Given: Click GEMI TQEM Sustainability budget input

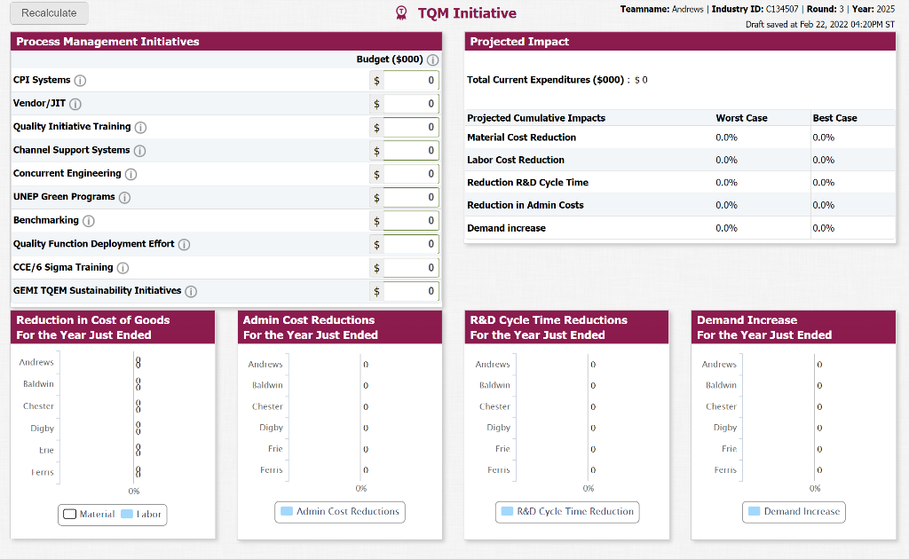Looking at the screenshot, I should pos(410,291).
